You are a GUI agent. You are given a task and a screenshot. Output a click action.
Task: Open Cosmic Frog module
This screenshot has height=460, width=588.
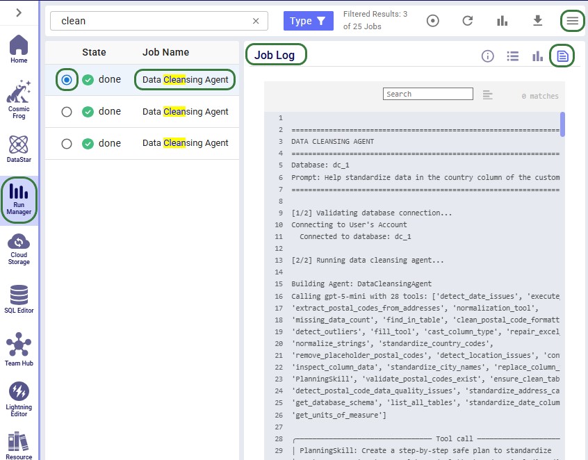pyautogui.click(x=19, y=99)
